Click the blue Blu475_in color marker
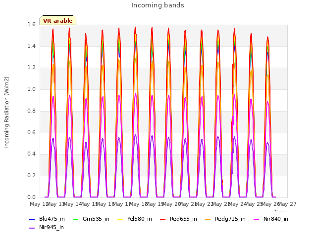Image resolution: width=317 pixels, height=237 pixels. [x=32, y=219]
